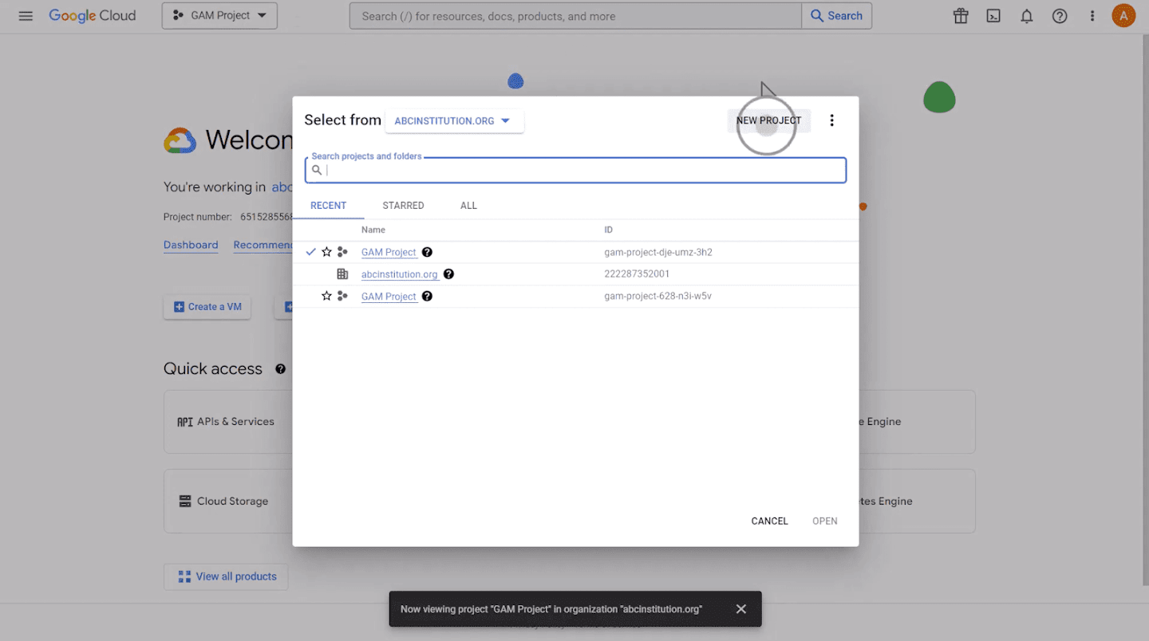Expand the ABCINSTITUTION.ORG organization dropdown
This screenshot has width=1149, height=641.
pos(454,121)
